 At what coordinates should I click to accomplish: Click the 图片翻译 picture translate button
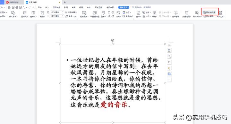tap(208, 16)
